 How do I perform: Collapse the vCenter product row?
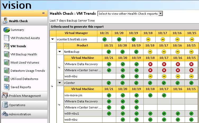click(x=60, y=83)
